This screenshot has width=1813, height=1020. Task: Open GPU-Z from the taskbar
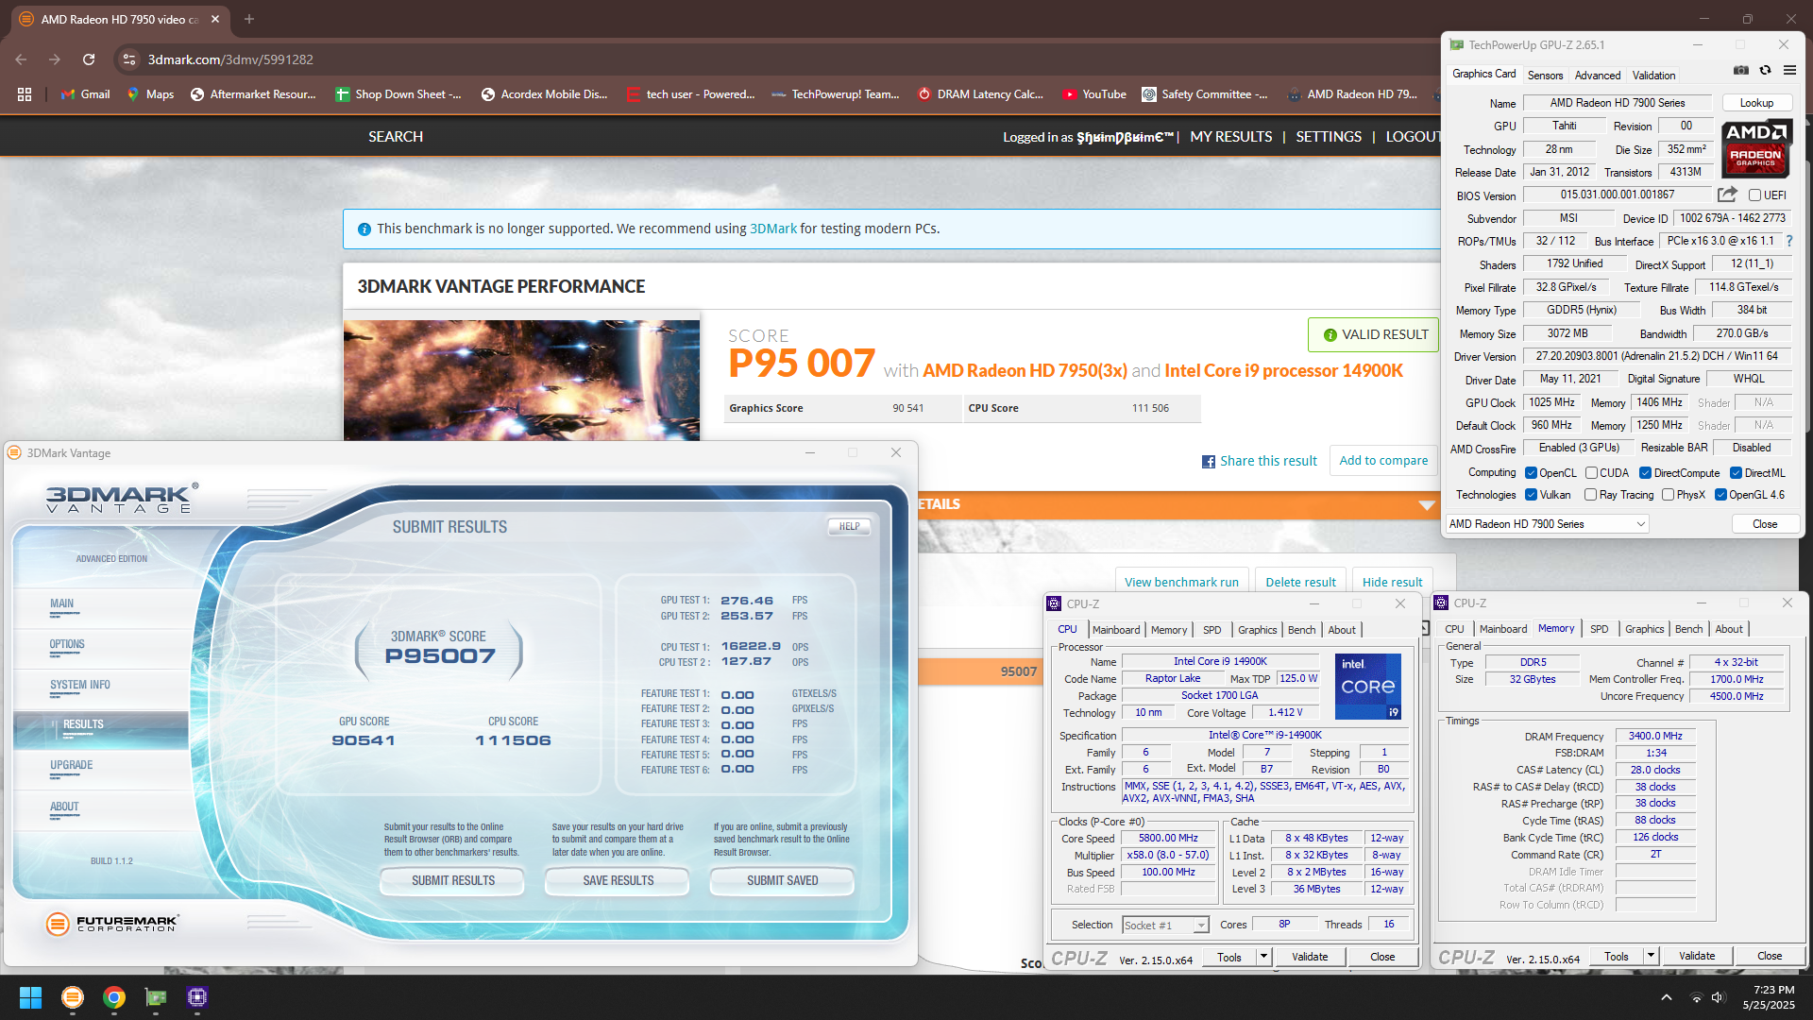(156, 997)
